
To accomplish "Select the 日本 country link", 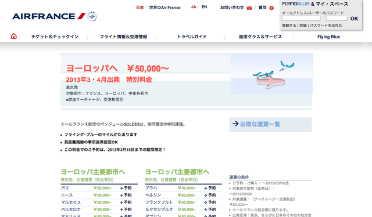I will click(x=139, y=8).
